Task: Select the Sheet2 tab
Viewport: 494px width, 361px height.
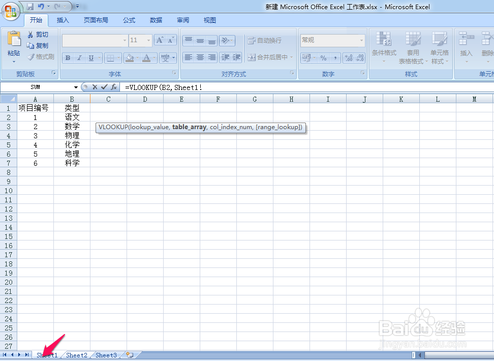Action: pos(77,355)
